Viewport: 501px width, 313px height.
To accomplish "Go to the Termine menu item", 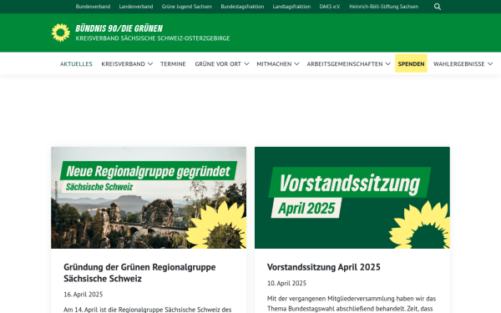I will pos(173,64).
